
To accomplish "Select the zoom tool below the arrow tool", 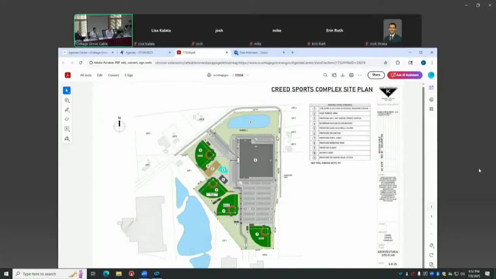I will (x=67, y=100).
